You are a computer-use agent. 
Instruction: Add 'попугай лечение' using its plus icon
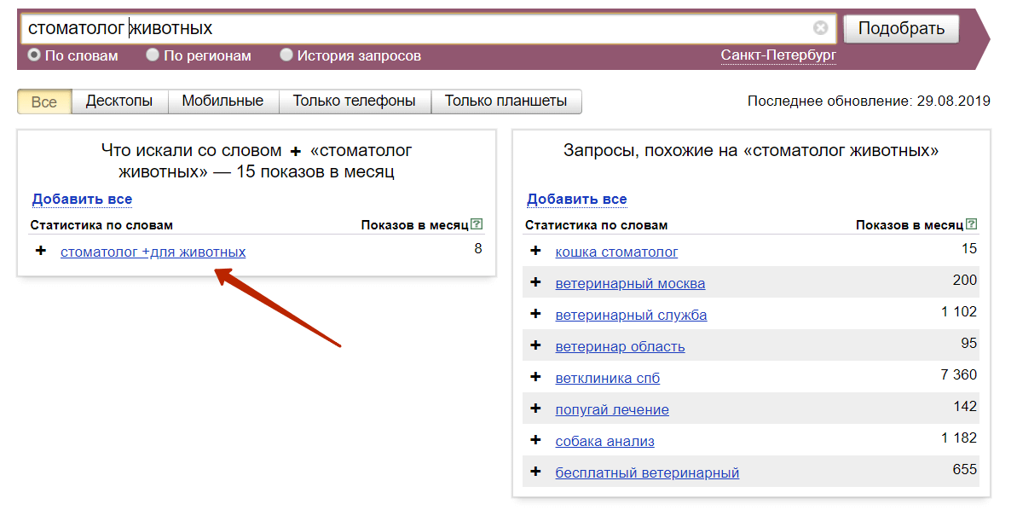click(x=535, y=409)
